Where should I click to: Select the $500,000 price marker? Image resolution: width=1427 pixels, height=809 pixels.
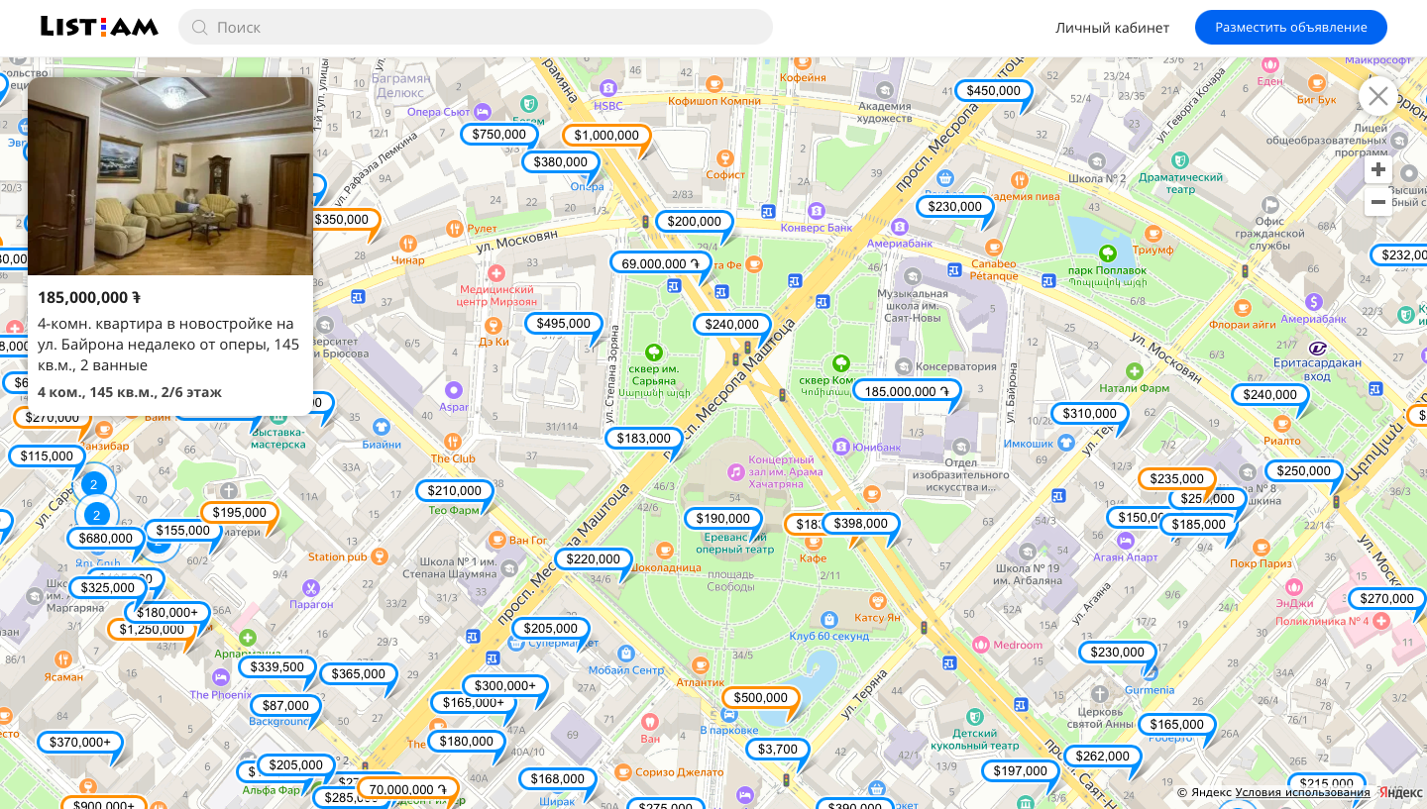(761, 698)
